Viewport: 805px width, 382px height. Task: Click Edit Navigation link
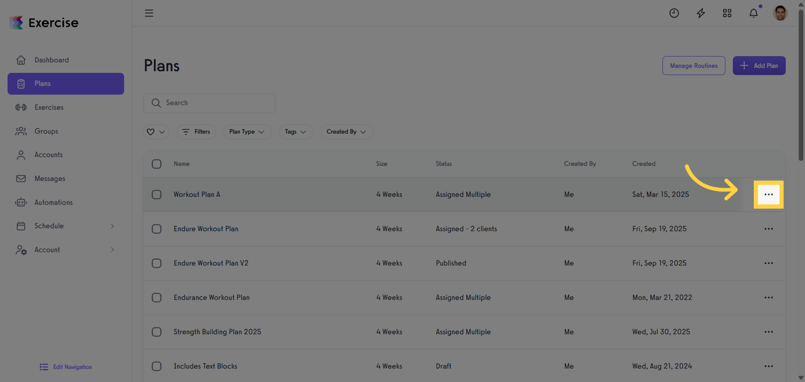click(65, 367)
